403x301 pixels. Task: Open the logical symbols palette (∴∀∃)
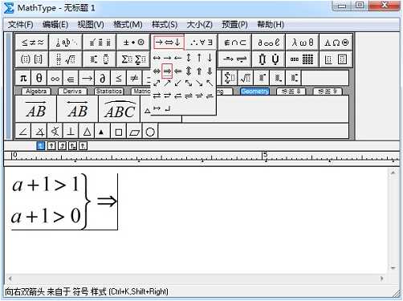[x=201, y=43]
